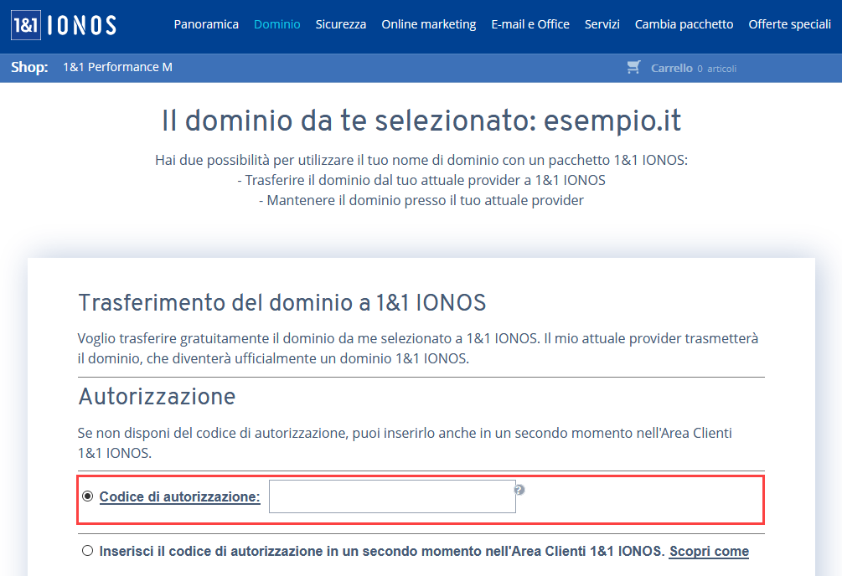
Task: Open the Sicurezza menu
Action: coord(341,24)
